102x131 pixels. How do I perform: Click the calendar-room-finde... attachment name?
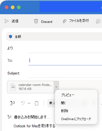tap(35, 85)
